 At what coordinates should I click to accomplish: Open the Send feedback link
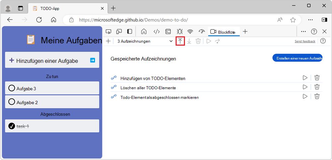click(x=305, y=41)
